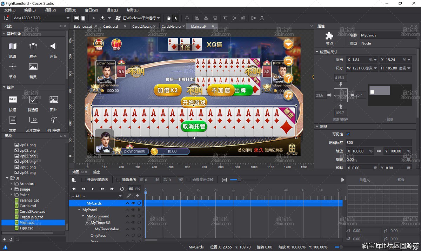
Task: Click the anchor move tool icon
Action: coord(187,18)
